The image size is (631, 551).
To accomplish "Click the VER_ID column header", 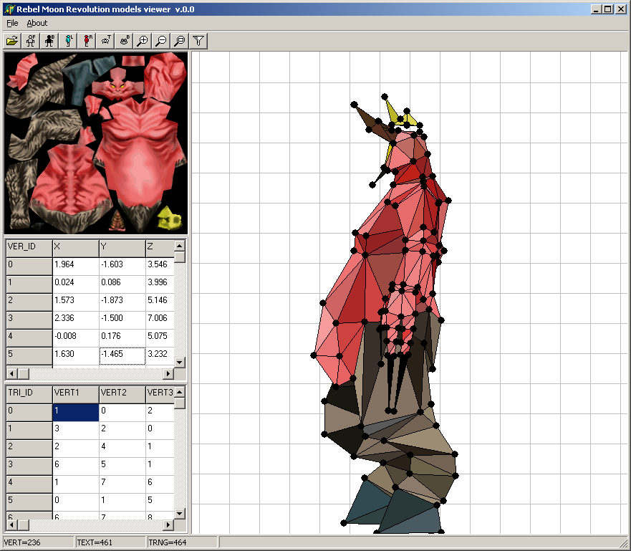I will (x=29, y=247).
